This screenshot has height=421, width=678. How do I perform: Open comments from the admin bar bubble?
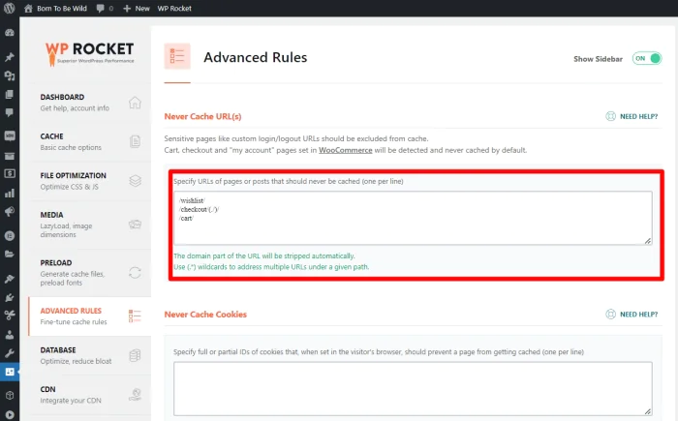(105, 8)
